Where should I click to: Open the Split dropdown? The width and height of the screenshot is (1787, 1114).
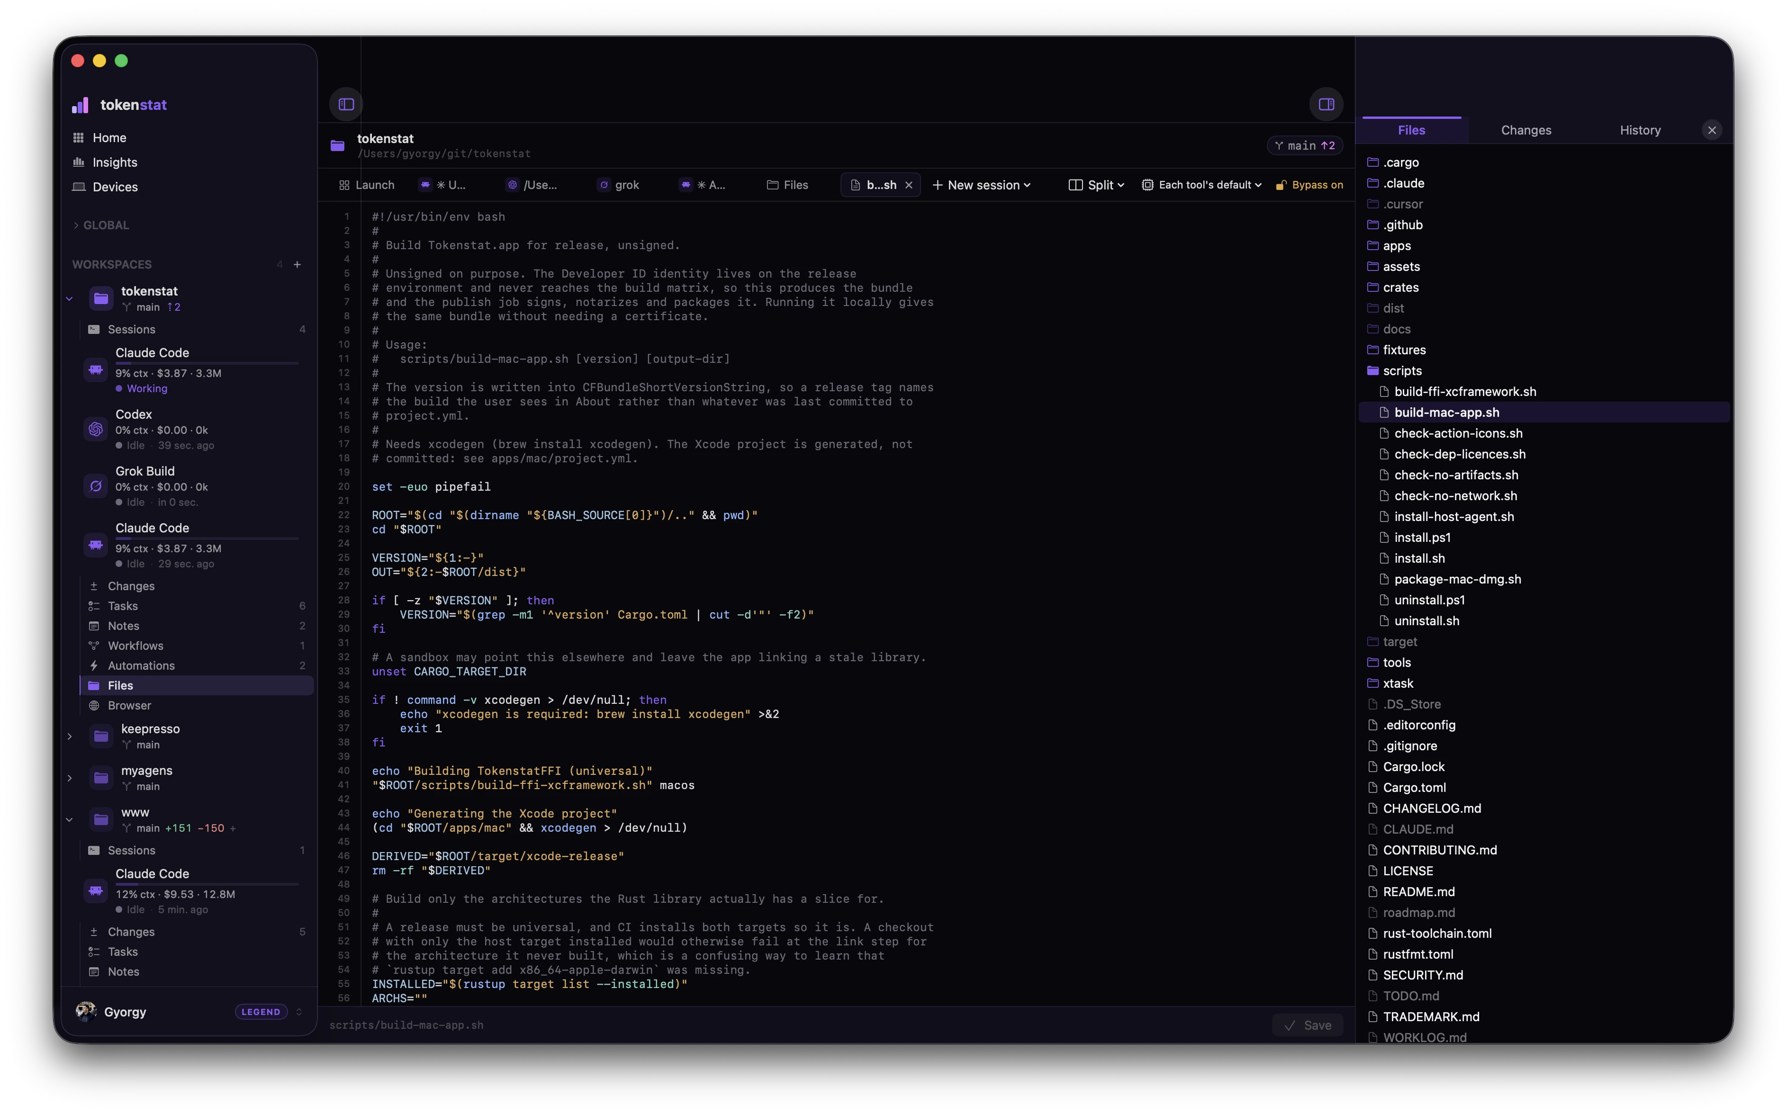coord(1096,185)
